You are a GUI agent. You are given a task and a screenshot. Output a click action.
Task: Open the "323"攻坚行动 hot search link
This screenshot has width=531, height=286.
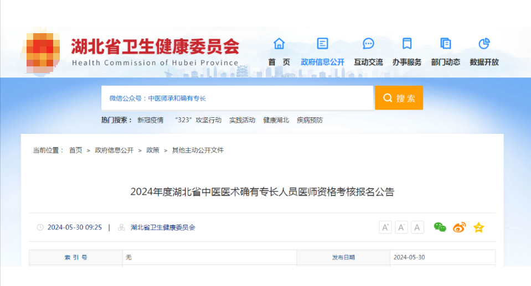198,120
